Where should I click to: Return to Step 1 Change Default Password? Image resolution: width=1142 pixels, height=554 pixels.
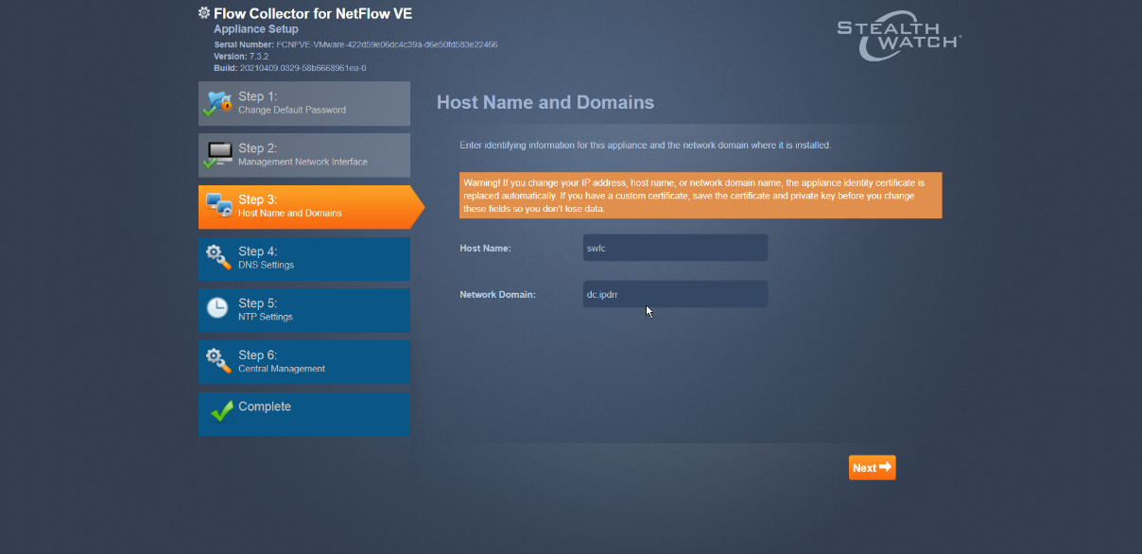303,103
